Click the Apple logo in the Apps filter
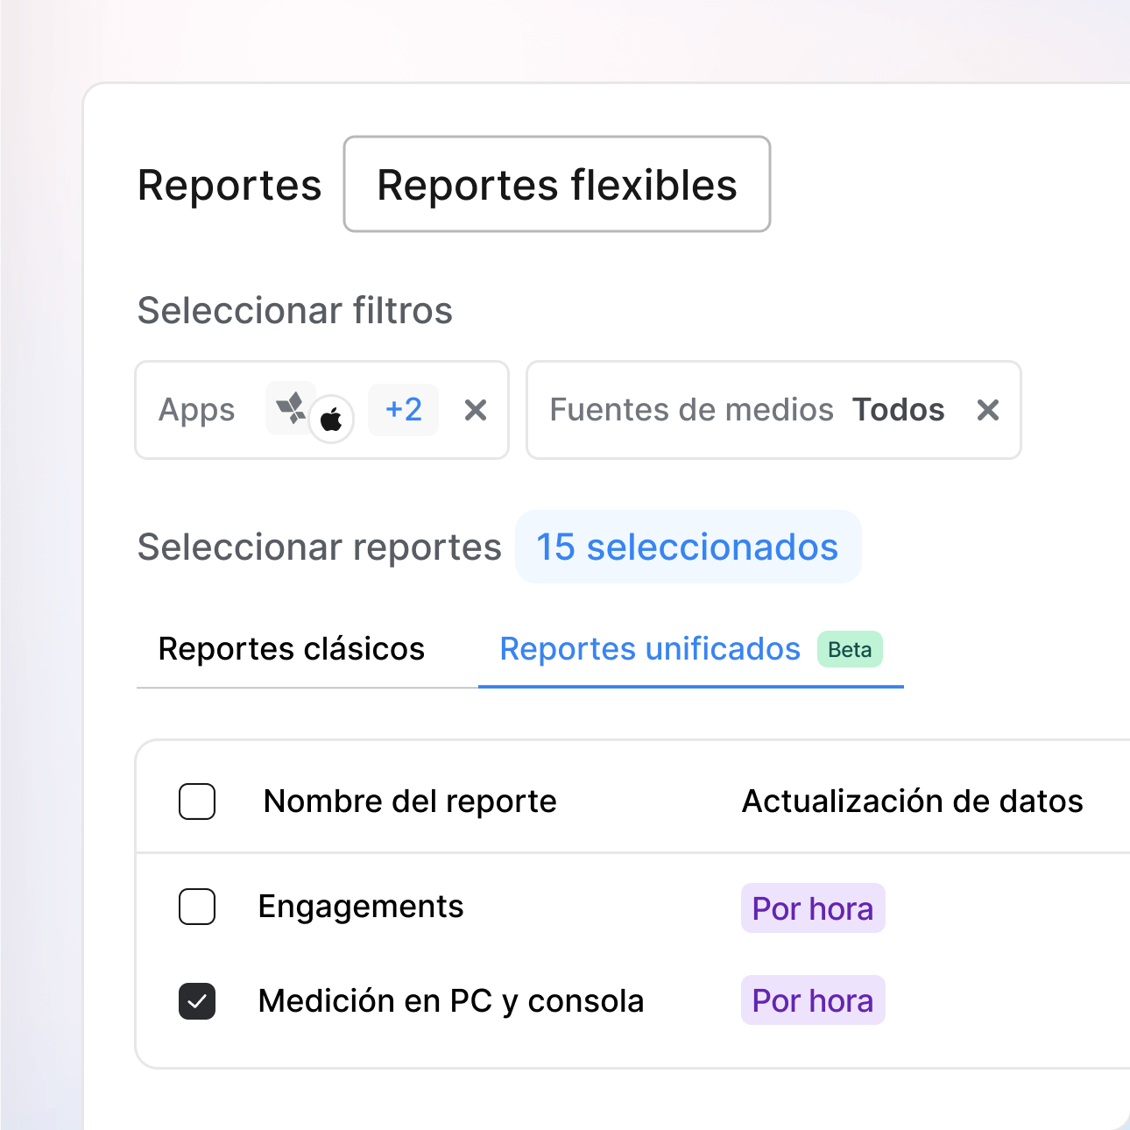1130x1130 pixels. tap(333, 419)
